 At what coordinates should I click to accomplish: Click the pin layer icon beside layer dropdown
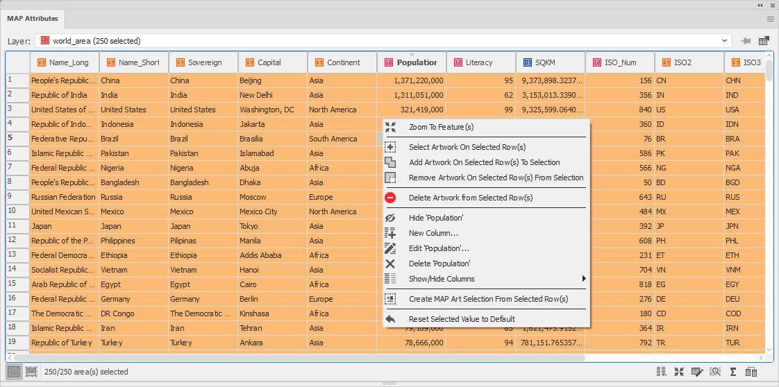pyautogui.click(x=745, y=41)
